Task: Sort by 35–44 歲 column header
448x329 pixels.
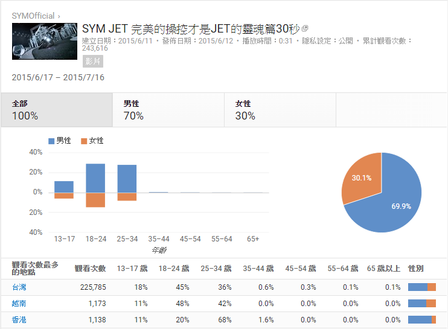Action: click(258, 269)
